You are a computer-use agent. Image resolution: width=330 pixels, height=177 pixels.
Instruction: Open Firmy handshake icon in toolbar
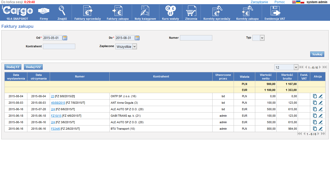44,11
